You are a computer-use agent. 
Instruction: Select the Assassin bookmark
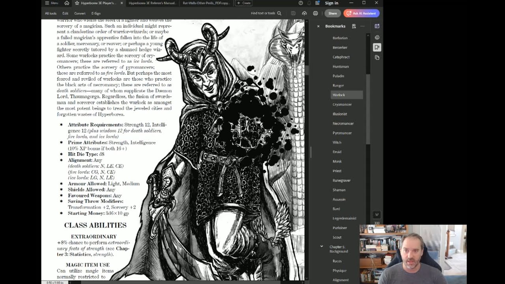(x=339, y=199)
